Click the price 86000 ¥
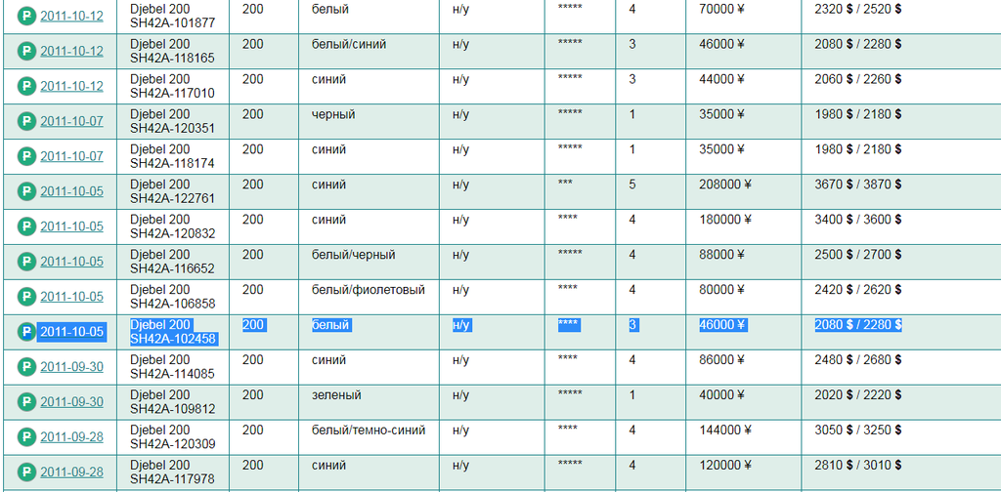The image size is (1001, 492). click(x=722, y=360)
